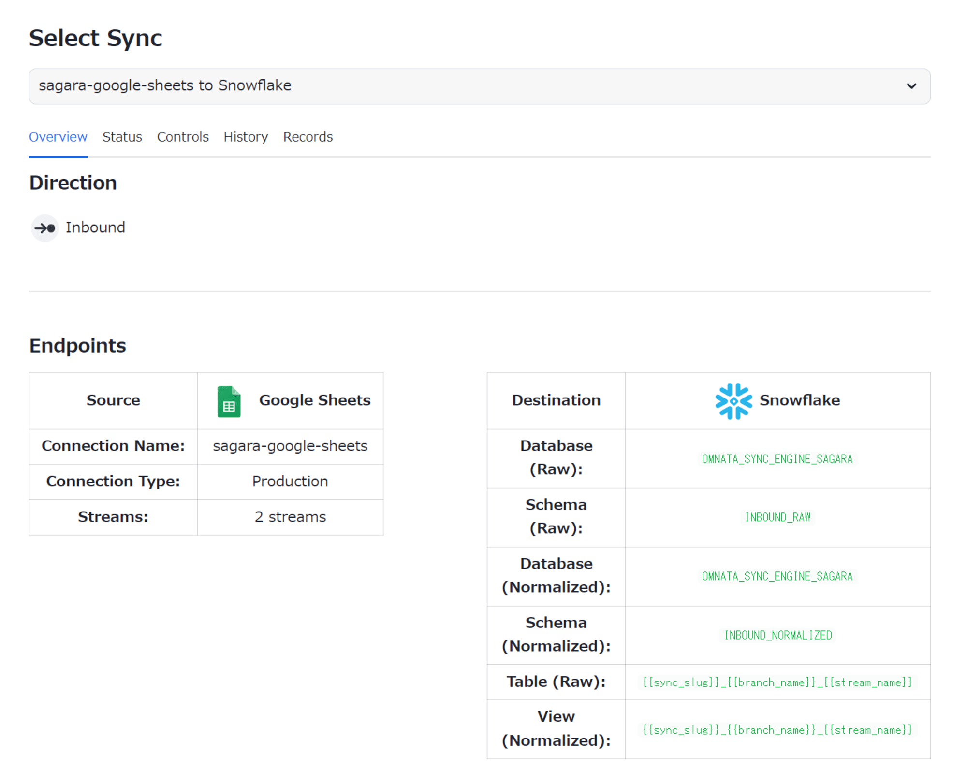The image size is (967, 782).
Task: Open the Records tab
Action: (x=308, y=137)
